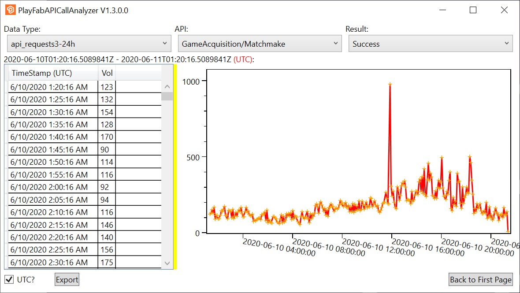Select row 6/10/2020 2:00:16 AM
The height and width of the screenshot is (293, 520).
pos(85,187)
